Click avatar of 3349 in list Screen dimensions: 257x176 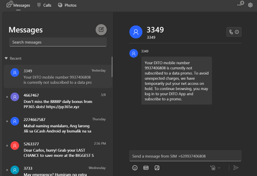pos(15,72)
